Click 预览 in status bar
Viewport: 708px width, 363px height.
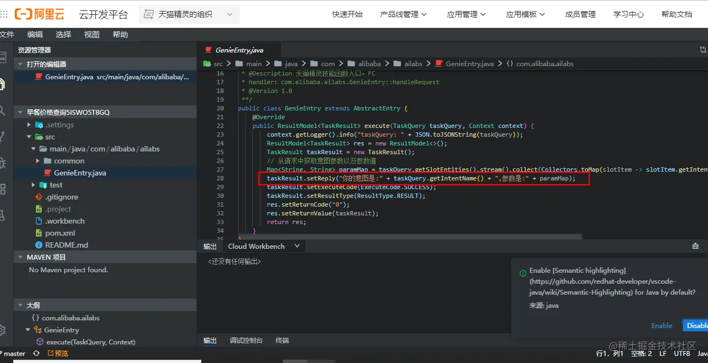[x=58, y=354]
